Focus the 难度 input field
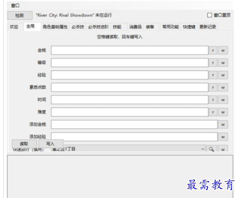Viewport: 238px width, 198px height. click(x=130, y=112)
